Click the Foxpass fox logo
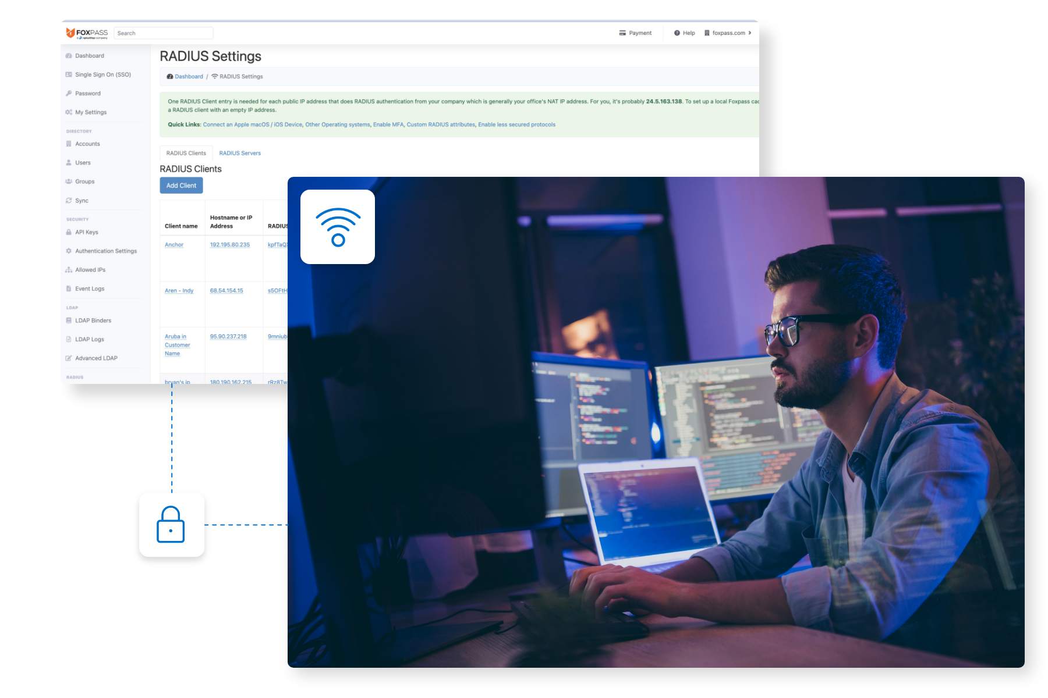 click(x=71, y=33)
